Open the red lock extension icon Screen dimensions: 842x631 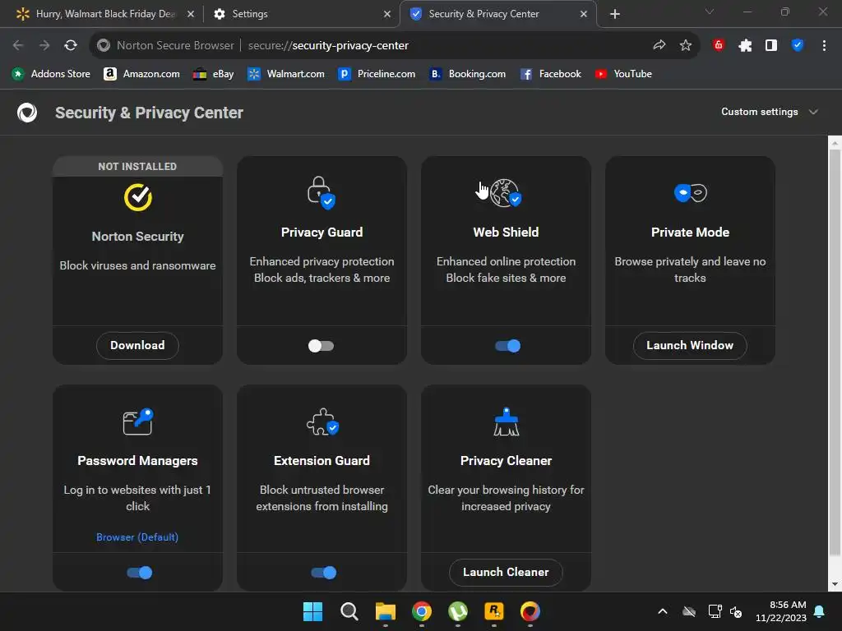click(x=719, y=45)
